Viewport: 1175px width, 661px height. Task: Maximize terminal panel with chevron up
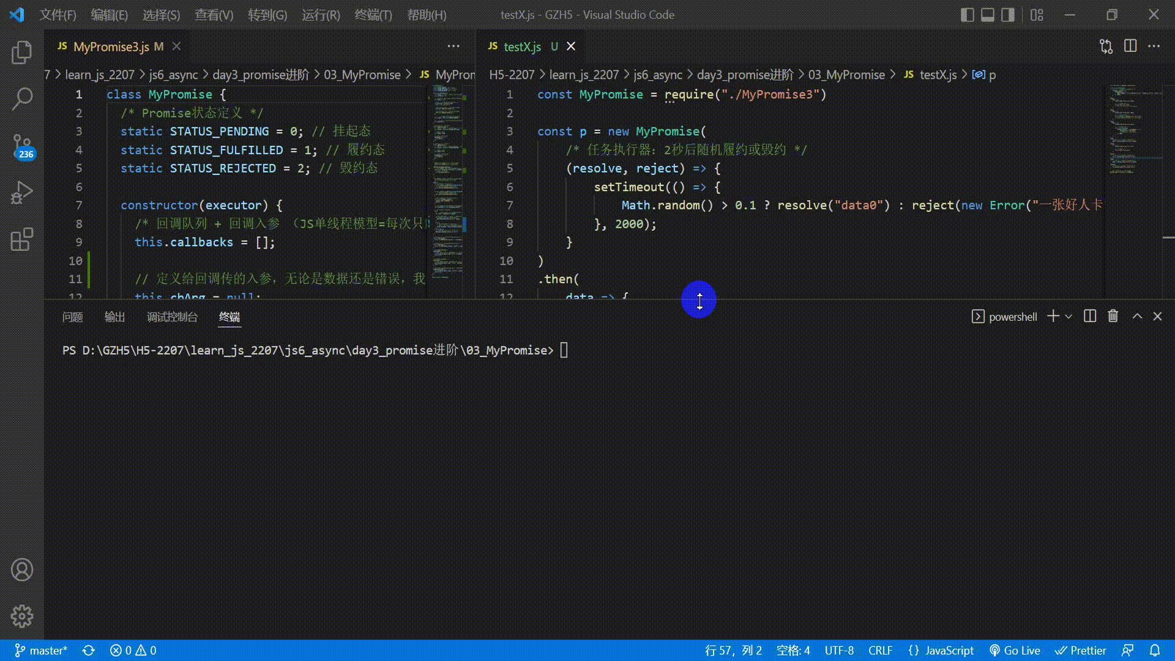(x=1137, y=316)
